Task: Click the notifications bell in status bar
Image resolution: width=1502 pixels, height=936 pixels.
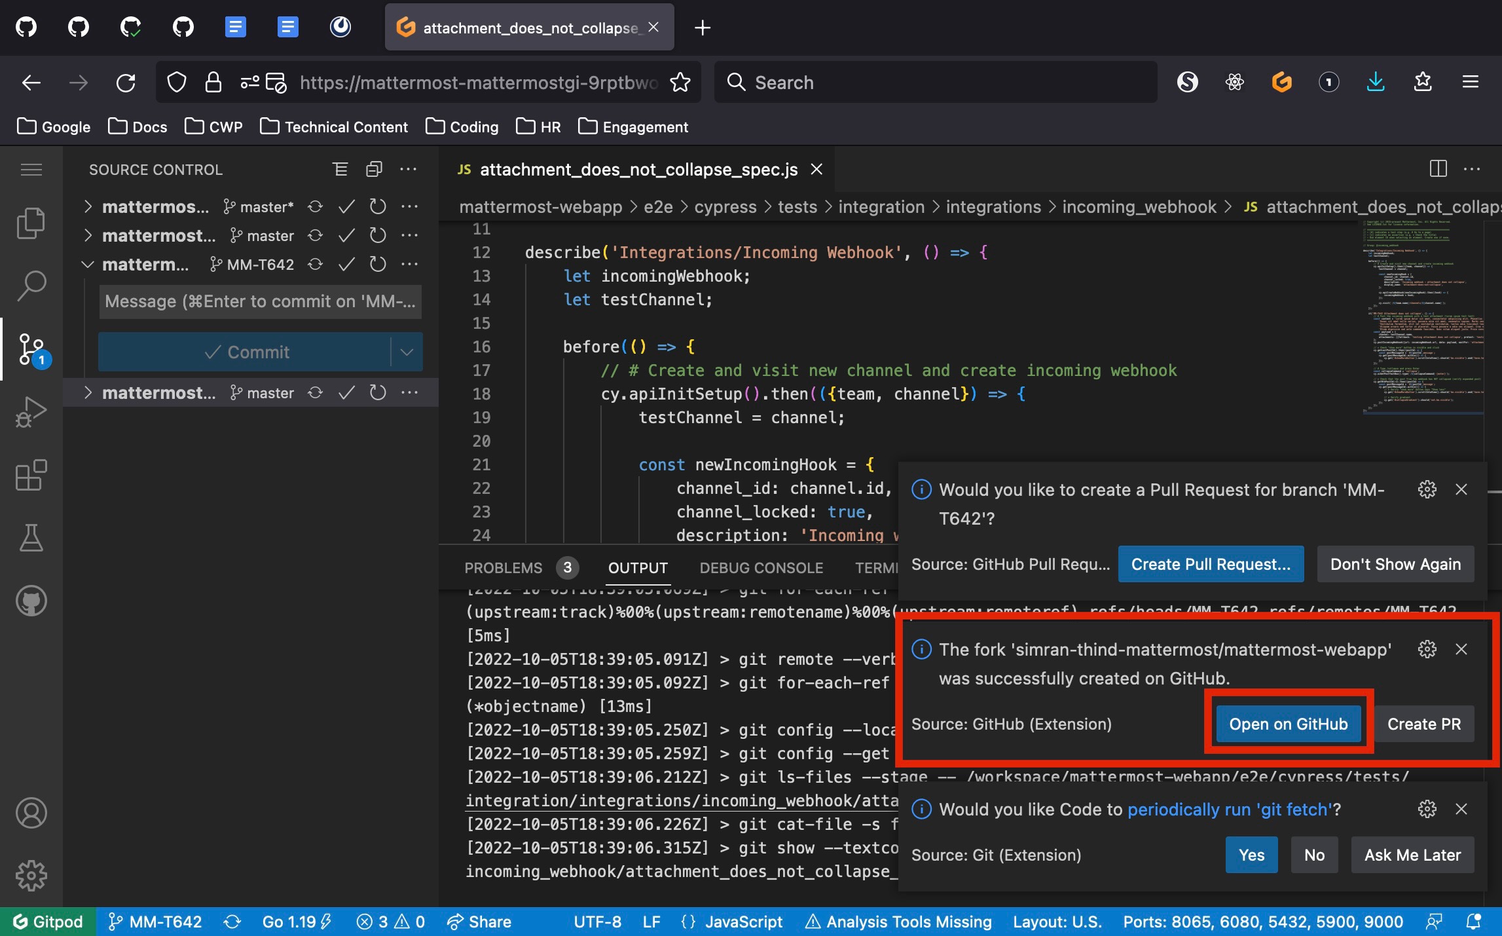Action: (1473, 922)
